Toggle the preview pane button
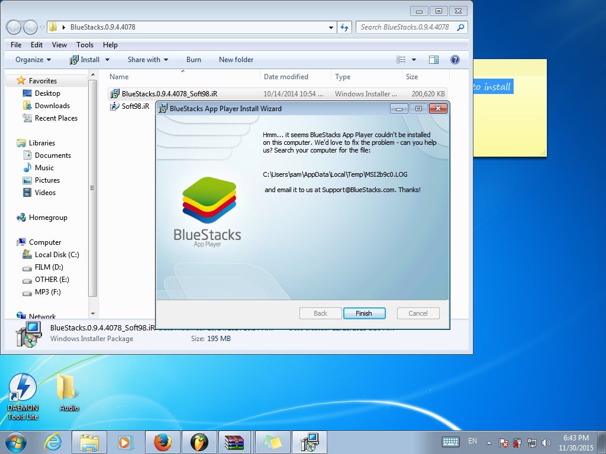Screen dimensions: 606x454 (x=434, y=60)
